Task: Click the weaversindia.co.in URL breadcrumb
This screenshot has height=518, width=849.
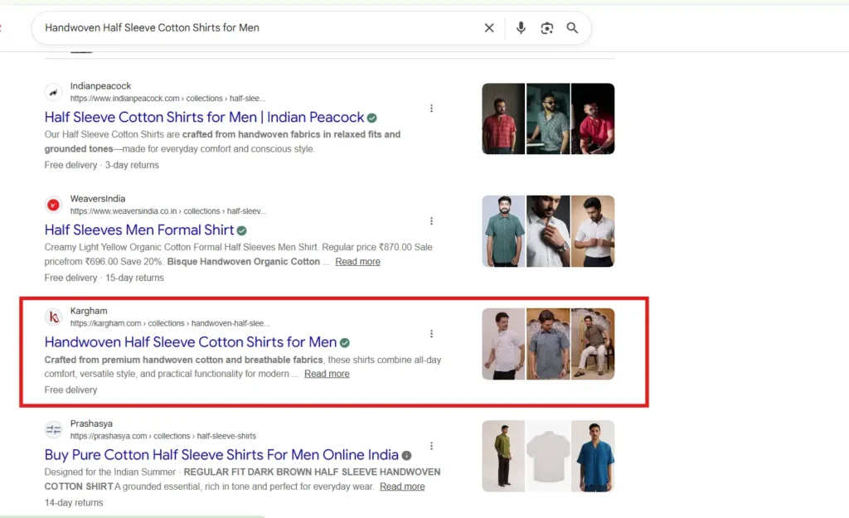Action: (167, 211)
